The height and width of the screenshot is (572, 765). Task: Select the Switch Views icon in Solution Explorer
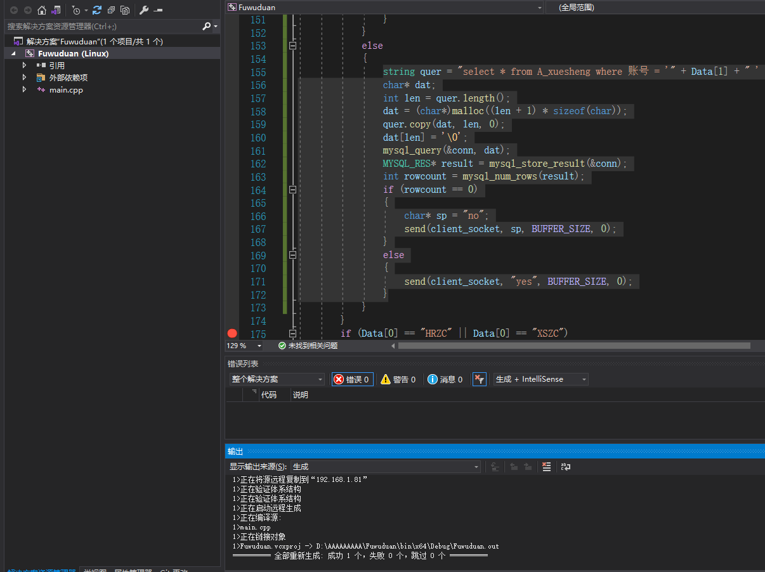click(x=56, y=10)
